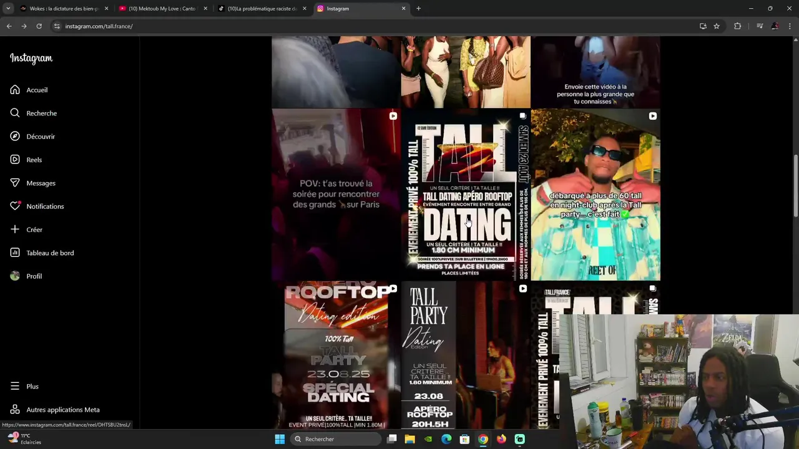Open Task View in the taskbar
799x449 pixels.
392,439
